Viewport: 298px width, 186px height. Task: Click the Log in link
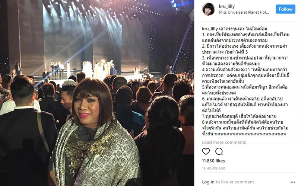coord(208,182)
